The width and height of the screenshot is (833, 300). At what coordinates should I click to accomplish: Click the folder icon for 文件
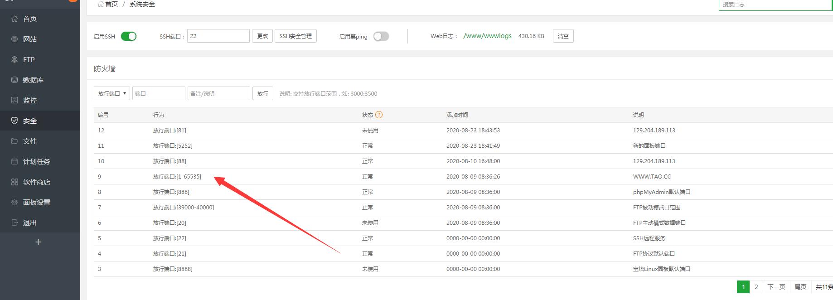[x=15, y=141]
